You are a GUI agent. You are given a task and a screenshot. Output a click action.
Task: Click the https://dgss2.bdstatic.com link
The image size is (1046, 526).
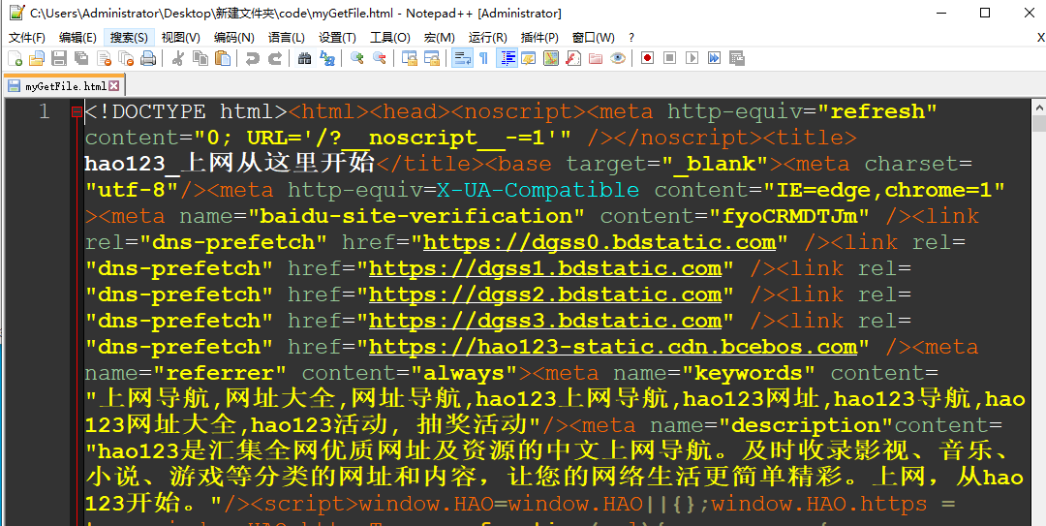545,294
